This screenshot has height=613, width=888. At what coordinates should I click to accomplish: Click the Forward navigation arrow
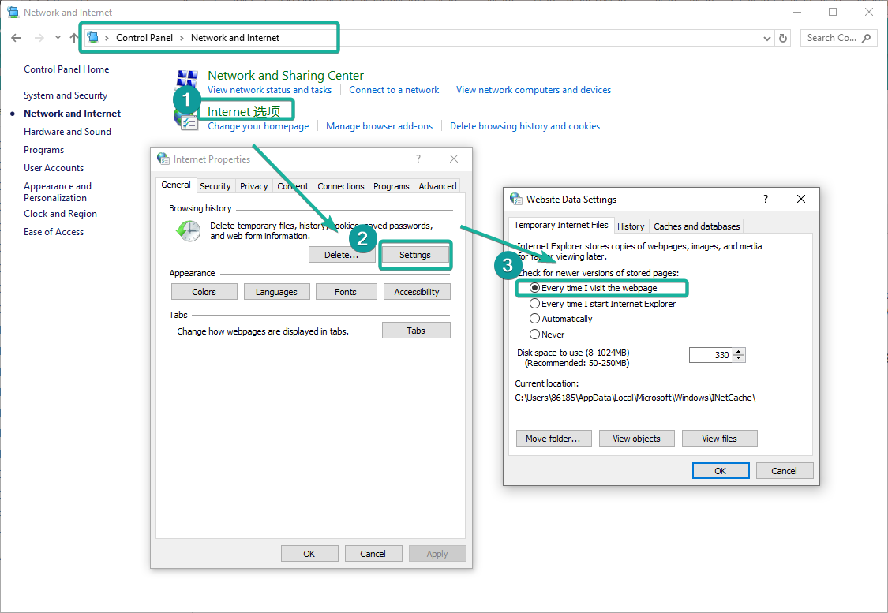(39, 38)
